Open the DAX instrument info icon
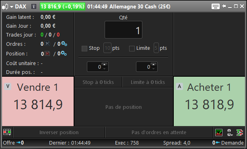Viewport: 247px width, 149px height. 33,6
